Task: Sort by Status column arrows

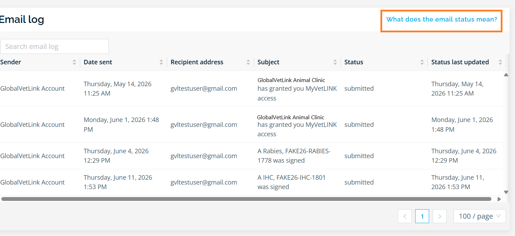Action: click(x=422, y=62)
